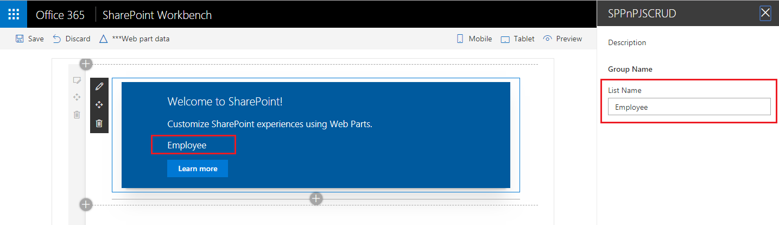Screen dimensions: 779x225
Task: Open the Office 365 link in header
Action: point(60,15)
